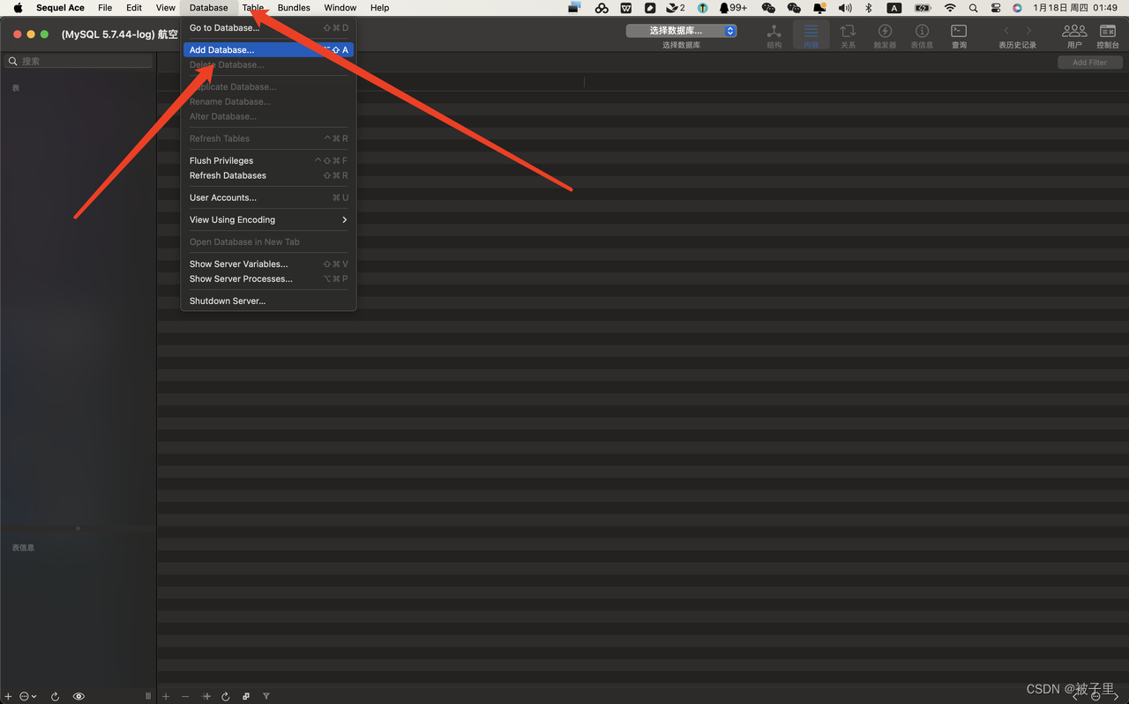Duplicate the selected row in content footer
Image resolution: width=1129 pixels, height=704 pixels.
coord(206,696)
